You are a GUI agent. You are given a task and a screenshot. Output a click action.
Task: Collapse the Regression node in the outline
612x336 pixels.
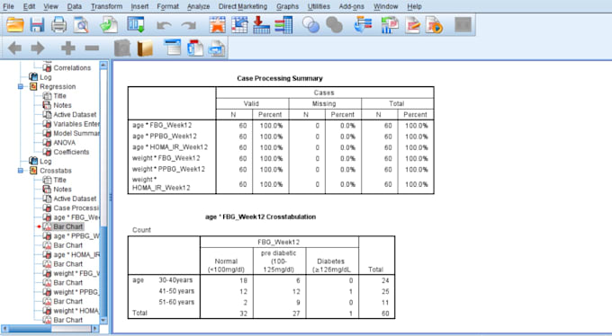pos(21,86)
